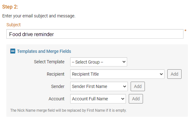Click the Account field label

[56, 99]
